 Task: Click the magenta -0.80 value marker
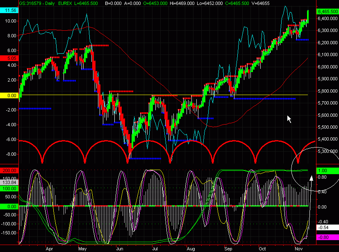click(328, 237)
